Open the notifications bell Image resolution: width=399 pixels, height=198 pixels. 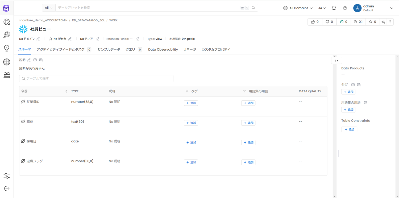334,8
